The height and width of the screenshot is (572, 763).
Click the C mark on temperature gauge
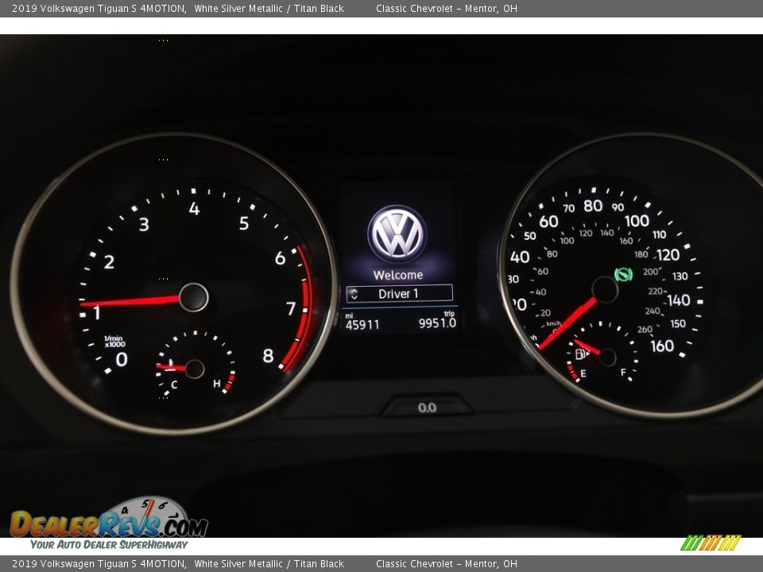(174, 385)
